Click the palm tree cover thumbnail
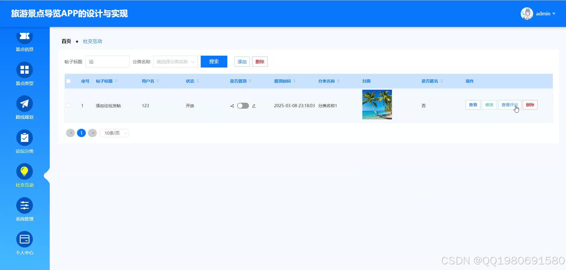Screen dimensions: 566x270 pyautogui.click(x=377, y=105)
